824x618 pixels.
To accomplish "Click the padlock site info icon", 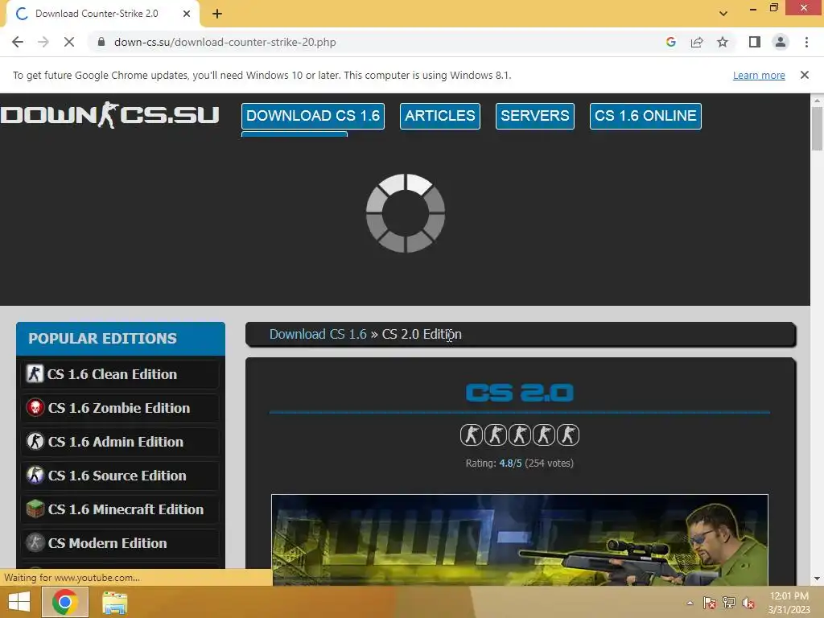I will [101, 42].
